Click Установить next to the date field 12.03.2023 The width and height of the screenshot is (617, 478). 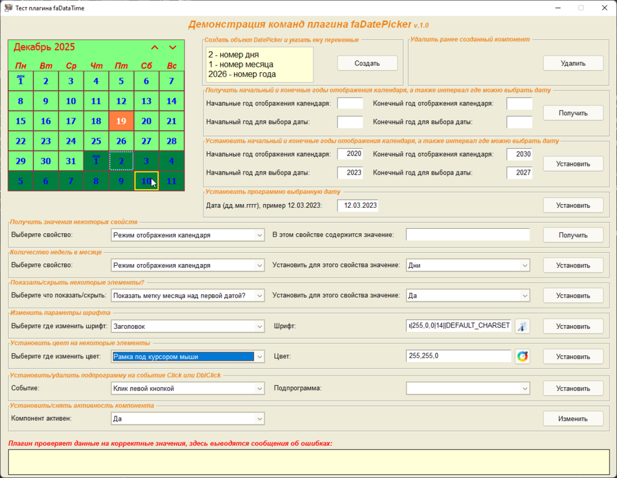click(x=573, y=205)
